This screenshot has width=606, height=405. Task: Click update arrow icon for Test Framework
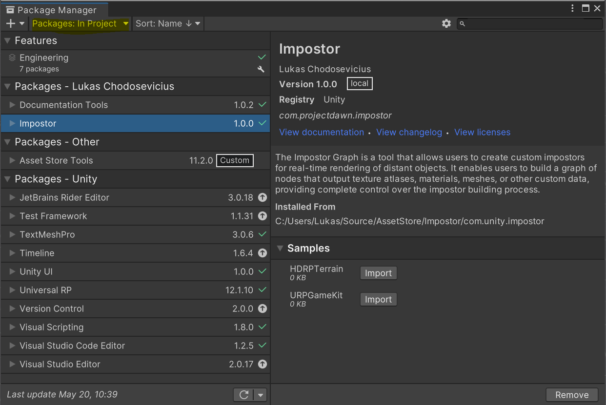coord(263,216)
